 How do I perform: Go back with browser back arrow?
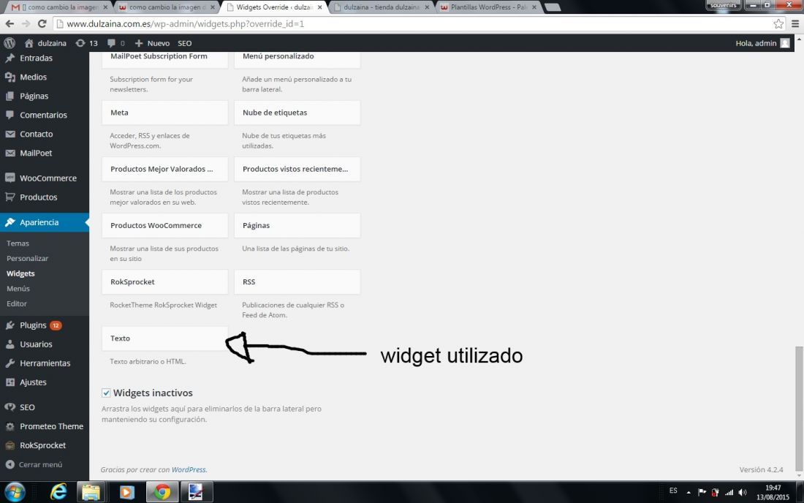click(x=10, y=23)
